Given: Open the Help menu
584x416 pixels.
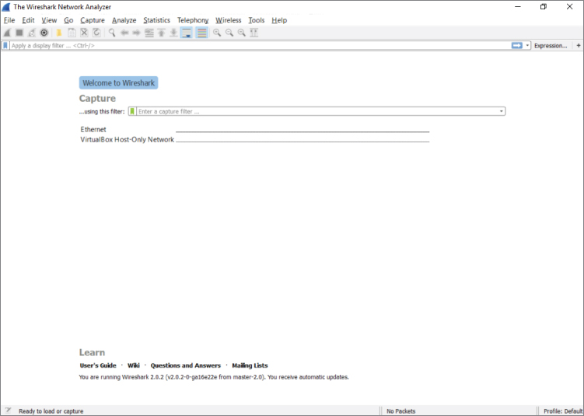Looking at the screenshot, I should [x=279, y=20].
